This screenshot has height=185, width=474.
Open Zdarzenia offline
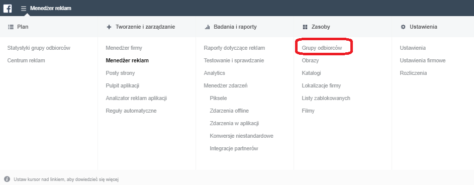click(229, 111)
